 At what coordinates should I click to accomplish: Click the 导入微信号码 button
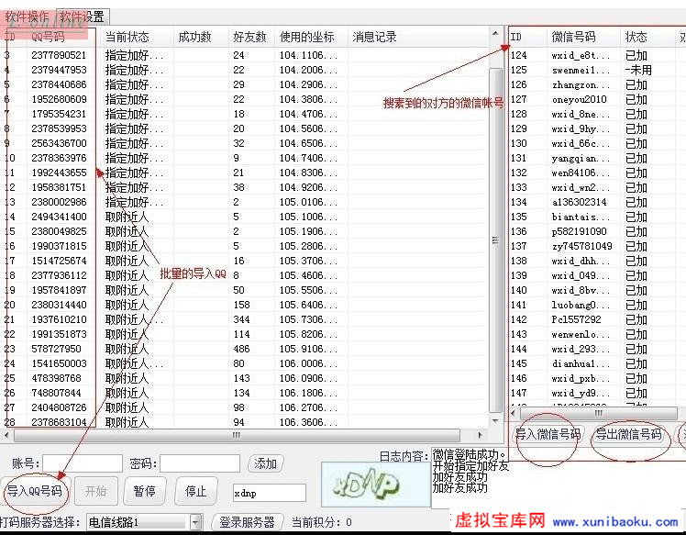click(x=548, y=434)
